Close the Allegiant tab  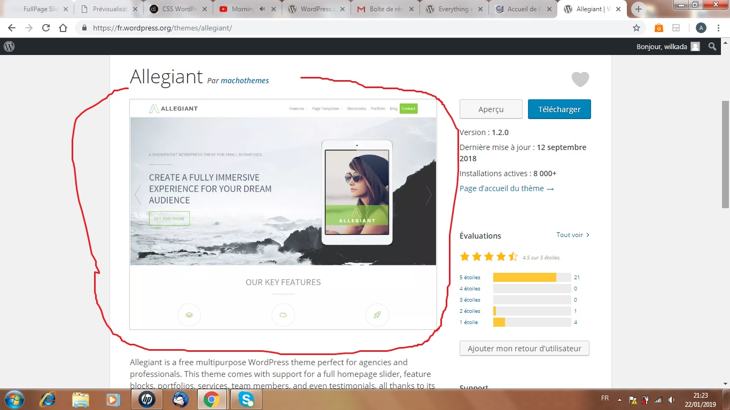click(619, 9)
